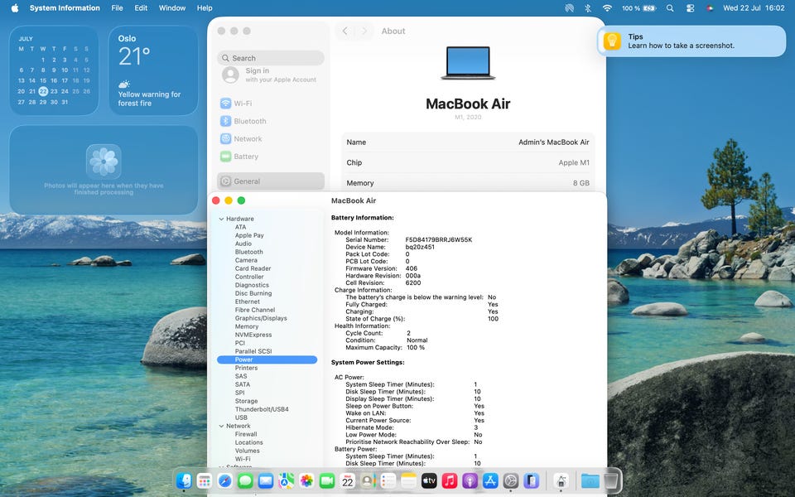Screen dimensions: 795x497
Task: Select Camera in hardware tree
Action: pyautogui.click(x=246, y=260)
